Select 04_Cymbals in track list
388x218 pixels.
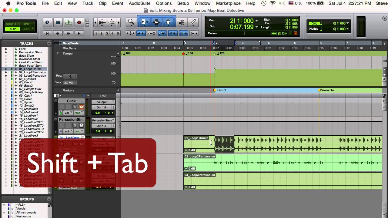[27, 79]
